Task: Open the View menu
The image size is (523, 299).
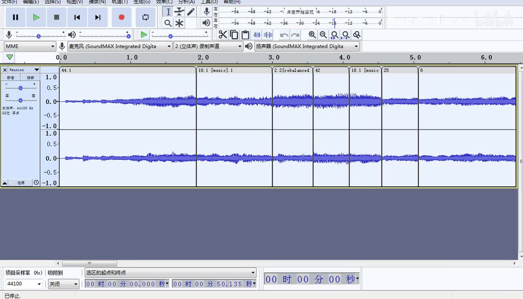Action: (x=74, y=2)
